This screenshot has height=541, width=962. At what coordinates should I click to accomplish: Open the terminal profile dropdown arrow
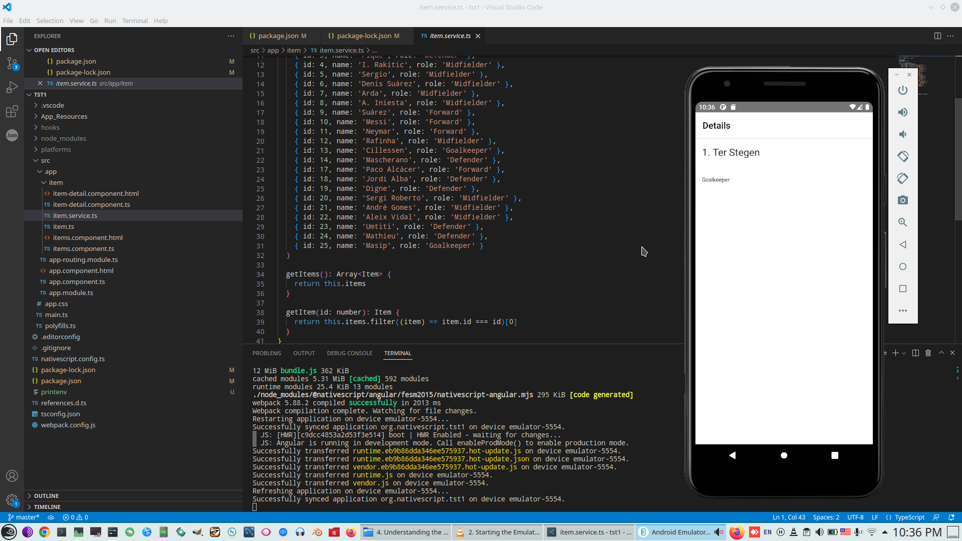(905, 353)
